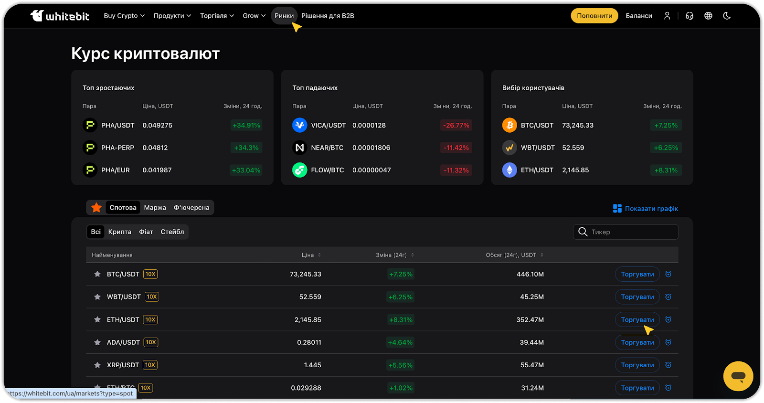764x403 pixels.
Task: Toggle dark mode with the moon icon
Action: click(x=727, y=16)
